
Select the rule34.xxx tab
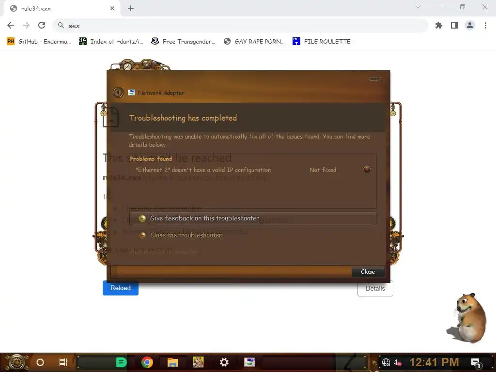(62, 8)
